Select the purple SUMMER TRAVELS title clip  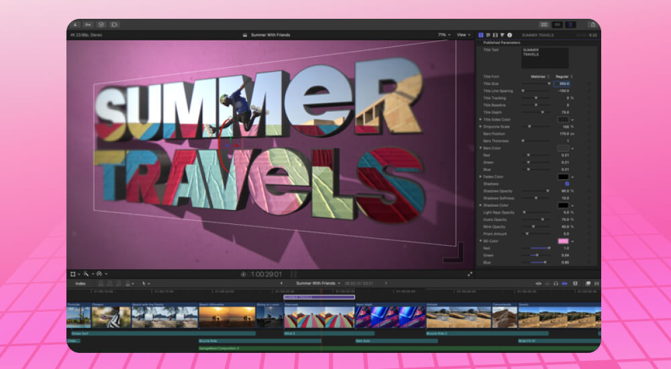click(319, 297)
